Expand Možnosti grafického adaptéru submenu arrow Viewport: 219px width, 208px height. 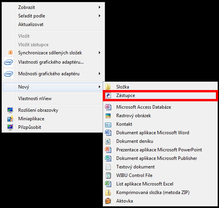(100, 73)
